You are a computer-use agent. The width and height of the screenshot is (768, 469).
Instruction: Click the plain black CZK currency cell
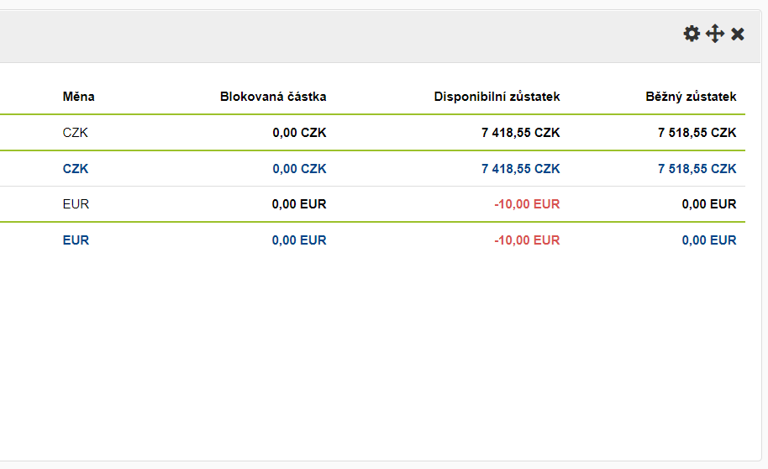[x=76, y=133]
